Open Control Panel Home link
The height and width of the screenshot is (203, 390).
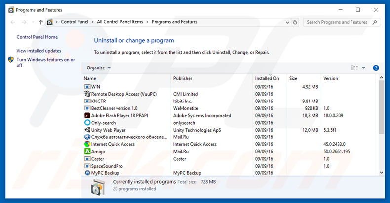point(37,37)
